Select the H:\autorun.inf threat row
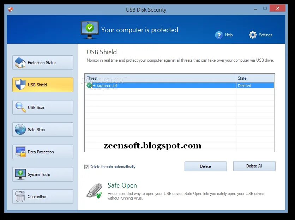295x220 pixels. (180, 86)
